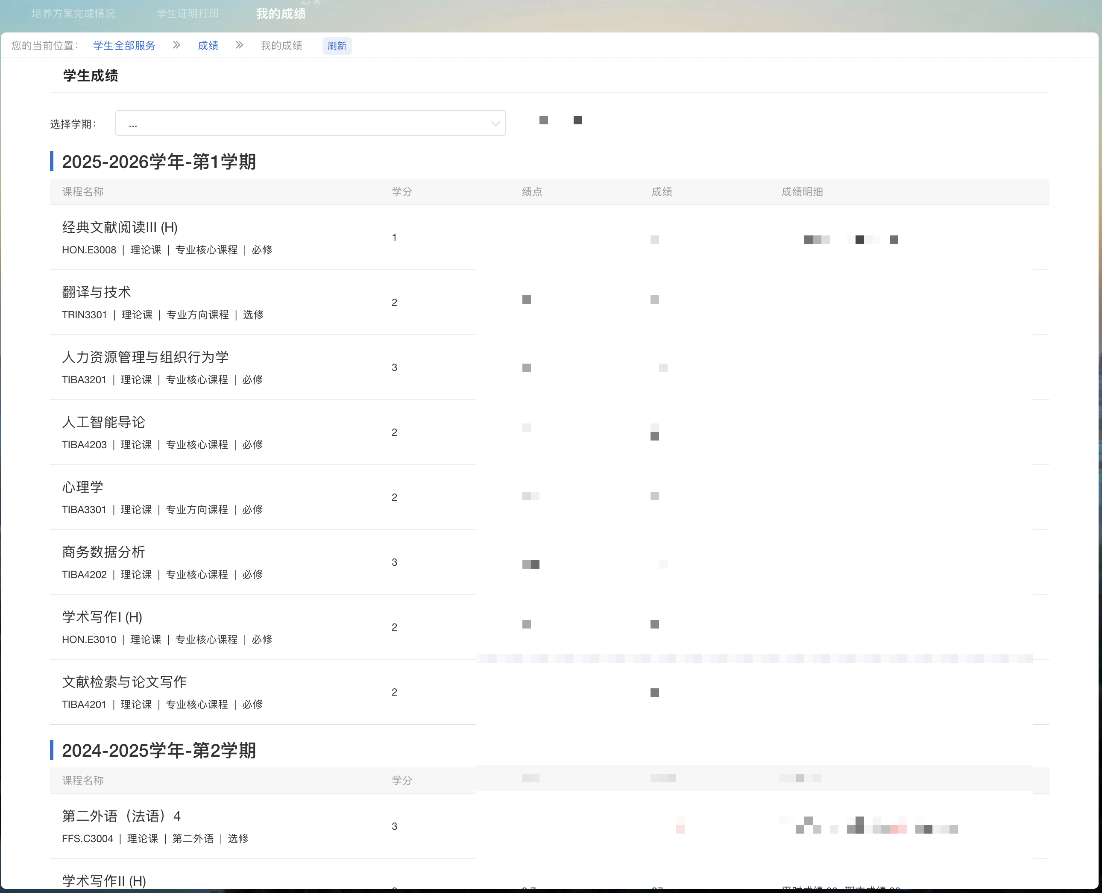1102x893 pixels.
Task: Click the 2024-2025学年-第2学期 section header
Action: 159,751
